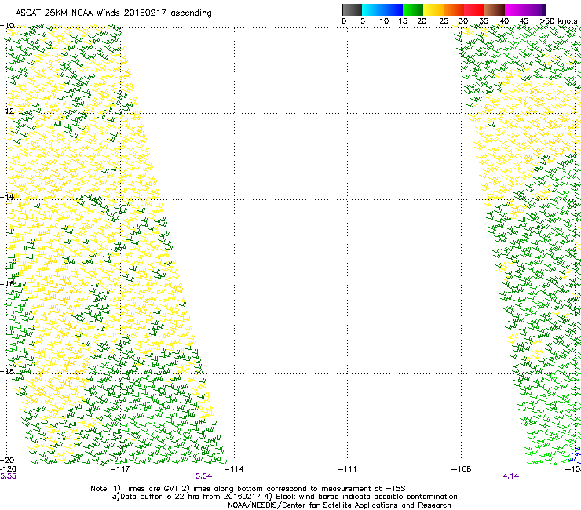Click the 'Data buffer is 22 hrs' note line

284,497
